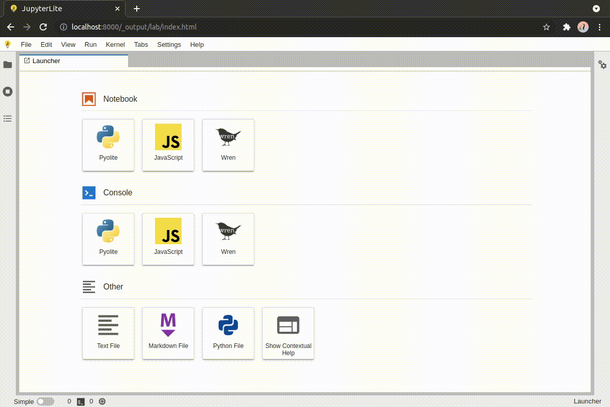
Task: Click Show Contextual Help card
Action: [x=288, y=333]
